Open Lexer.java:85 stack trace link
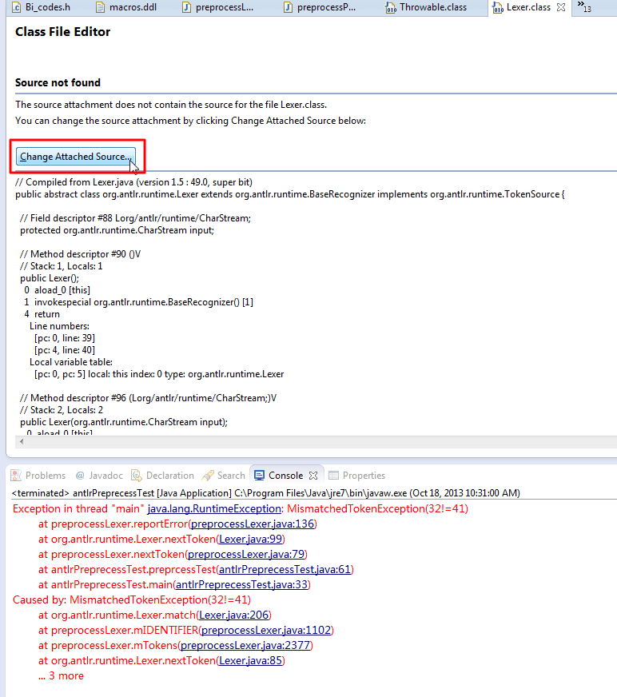Screen dimensions: 617x697 [x=251, y=660]
